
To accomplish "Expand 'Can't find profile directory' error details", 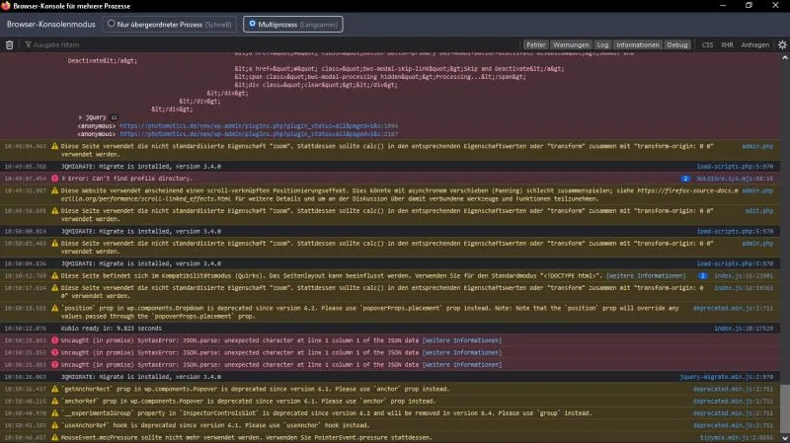I will (63, 179).
